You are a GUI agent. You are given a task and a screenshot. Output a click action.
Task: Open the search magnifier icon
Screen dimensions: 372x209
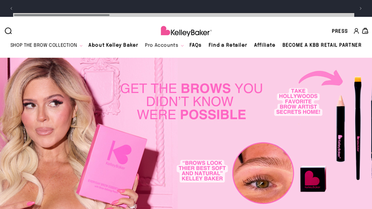(8, 31)
